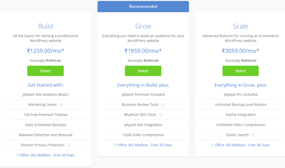Click the ₹3059.00/mo* price

click(x=241, y=51)
